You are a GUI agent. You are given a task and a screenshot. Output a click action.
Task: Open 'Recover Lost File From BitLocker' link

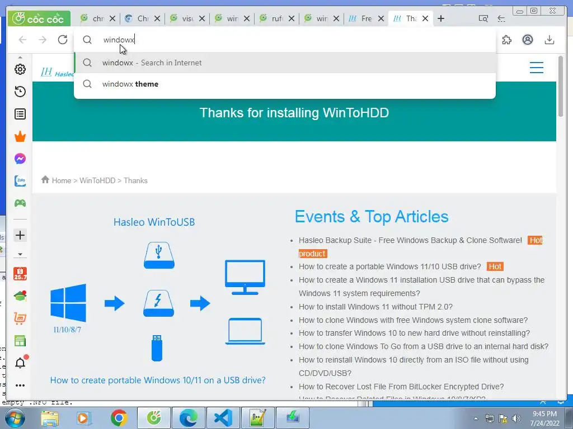click(401, 387)
